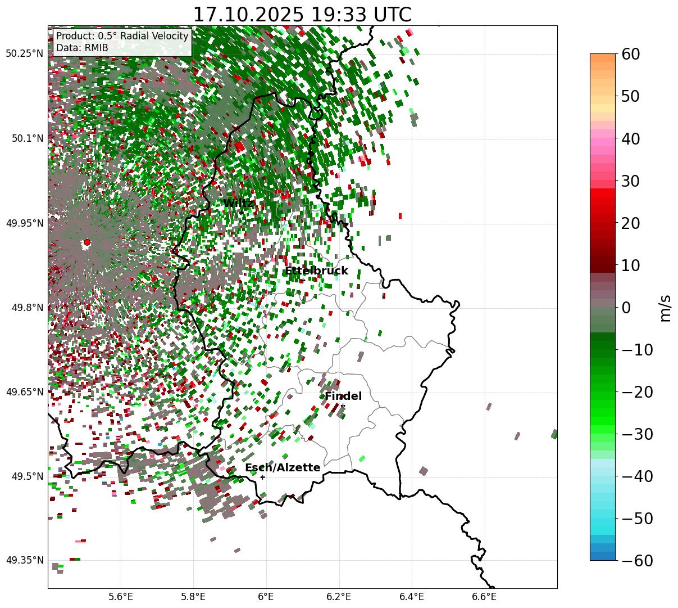Click the 6.4°E longitude tick label
This screenshot has width=678, height=608.
pos(412,597)
